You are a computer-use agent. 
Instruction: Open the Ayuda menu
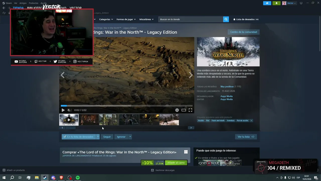pyautogui.click(x=44, y=3)
